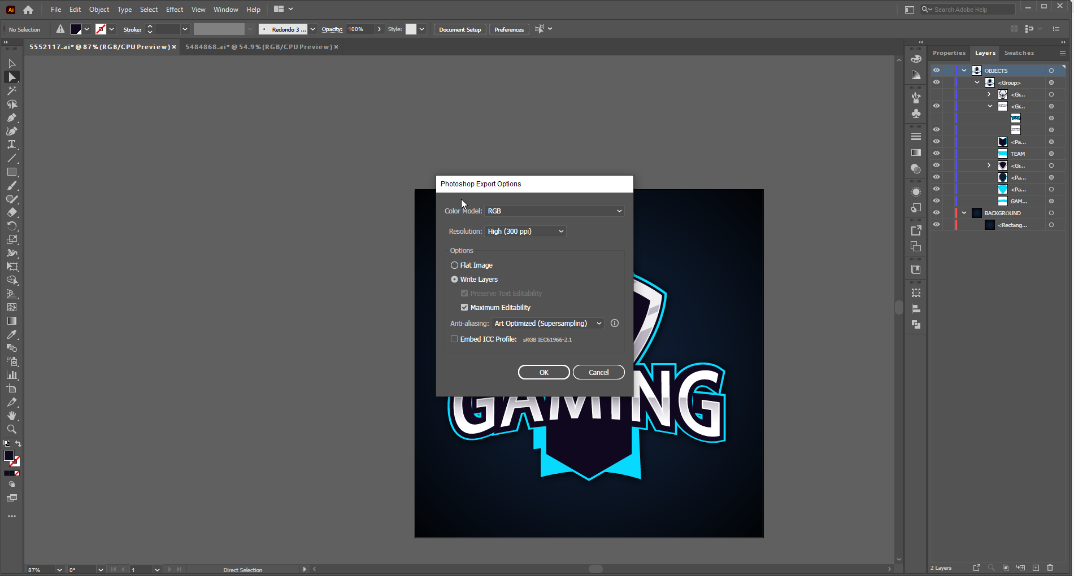The width and height of the screenshot is (1074, 576).
Task: Open Preferences from control bar
Action: [x=509, y=29]
